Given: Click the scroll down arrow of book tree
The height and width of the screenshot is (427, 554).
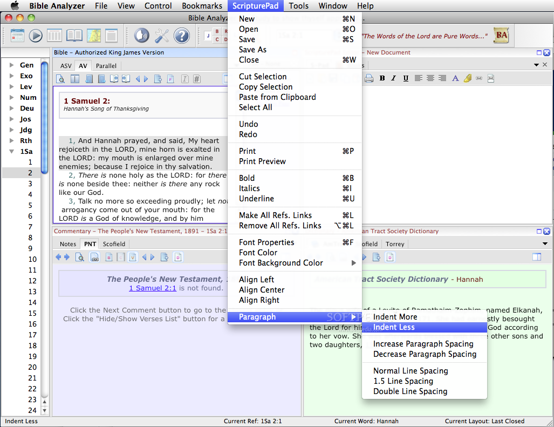Looking at the screenshot, I should [45, 411].
